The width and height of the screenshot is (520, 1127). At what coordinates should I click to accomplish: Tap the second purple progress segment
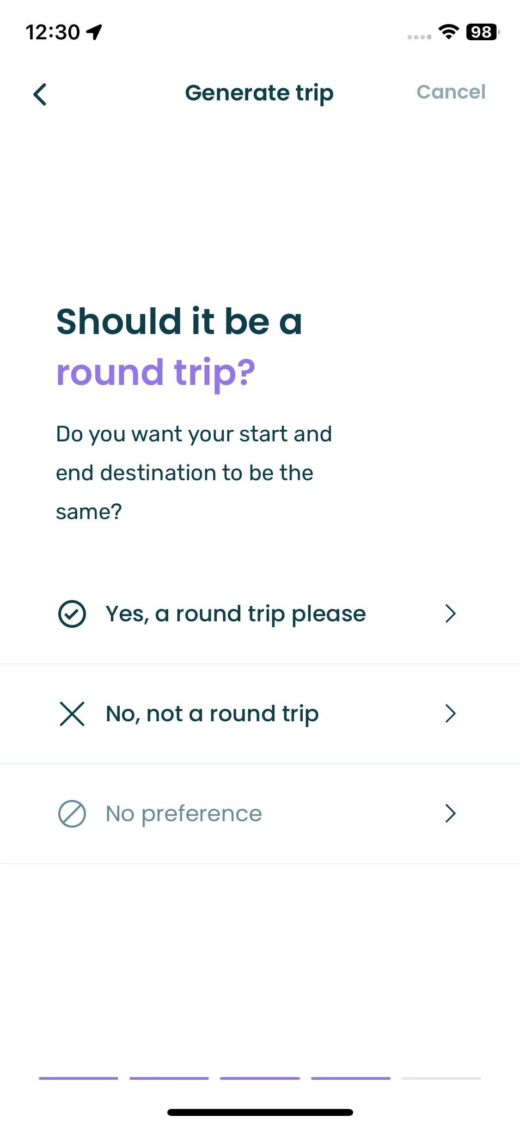pos(169,1078)
